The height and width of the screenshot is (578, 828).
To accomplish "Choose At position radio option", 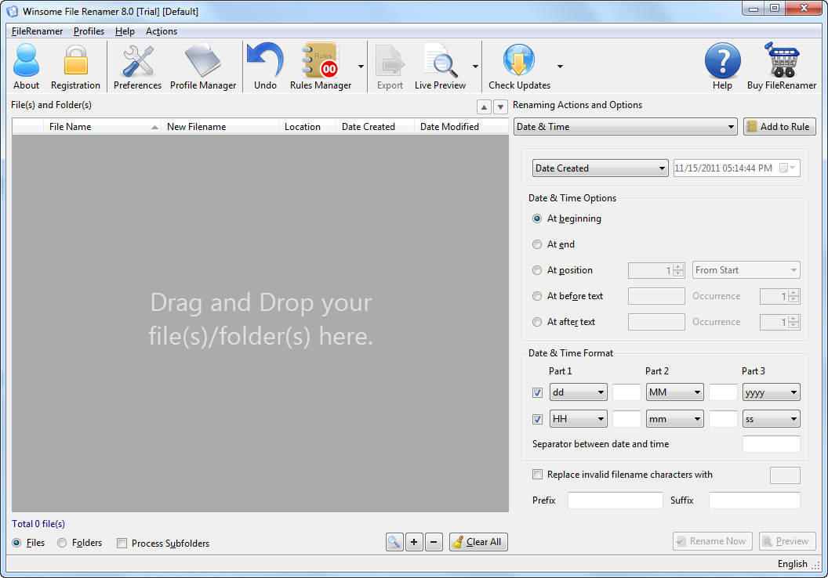I will (537, 270).
